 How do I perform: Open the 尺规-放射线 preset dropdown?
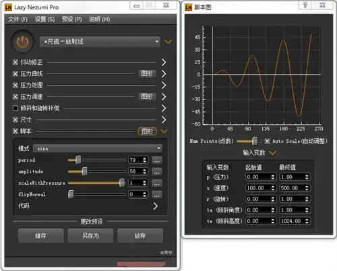(x=100, y=42)
